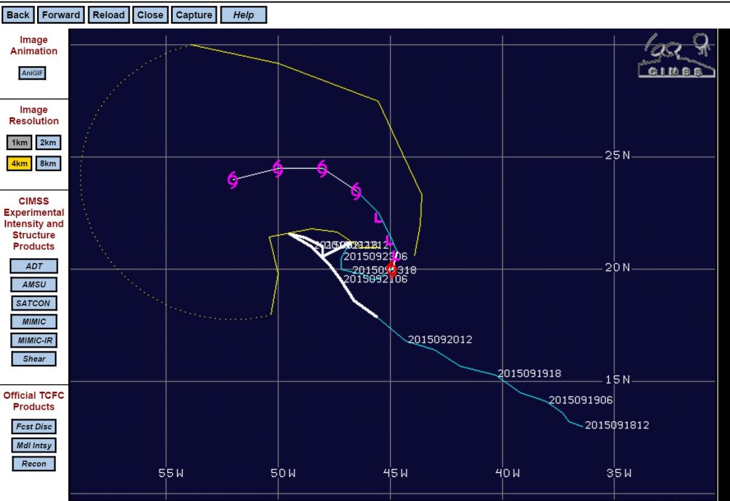Viewport: 730px width, 501px height.
Task: Select the 1km image resolution
Action: 19,143
